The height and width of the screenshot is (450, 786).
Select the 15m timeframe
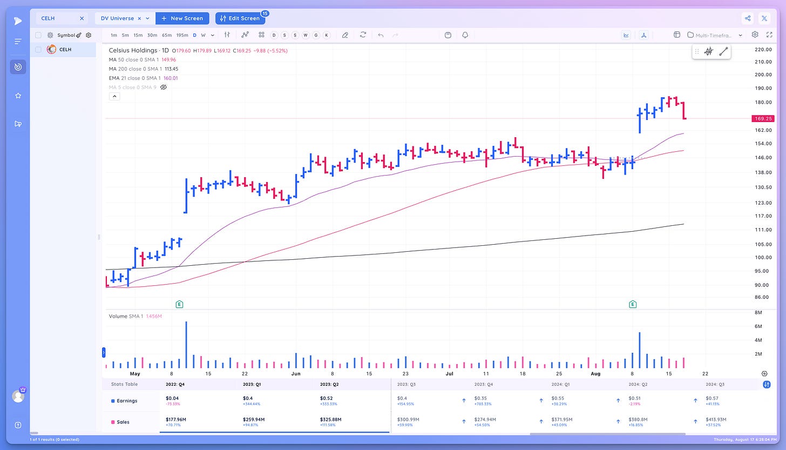[138, 35]
